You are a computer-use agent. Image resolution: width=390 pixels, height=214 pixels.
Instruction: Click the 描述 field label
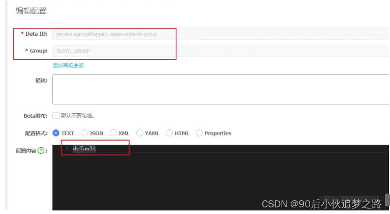coord(41,81)
